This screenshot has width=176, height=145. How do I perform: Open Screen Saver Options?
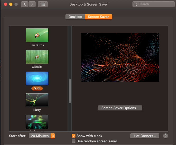[120, 108]
